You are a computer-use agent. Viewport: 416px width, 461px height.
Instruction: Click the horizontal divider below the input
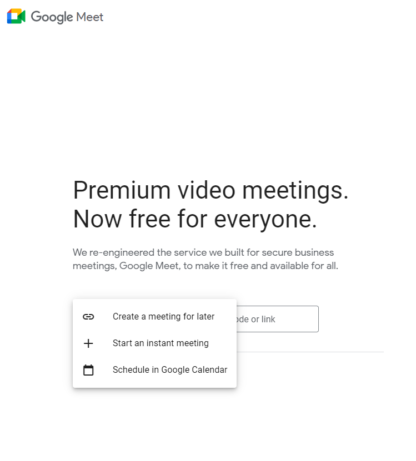tap(310, 352)
